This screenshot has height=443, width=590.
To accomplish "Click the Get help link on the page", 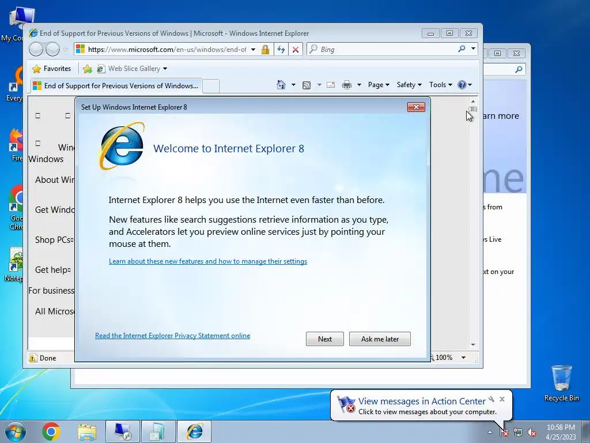I will 51,270.
